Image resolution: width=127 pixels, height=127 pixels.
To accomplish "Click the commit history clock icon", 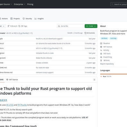I will 85,33.
